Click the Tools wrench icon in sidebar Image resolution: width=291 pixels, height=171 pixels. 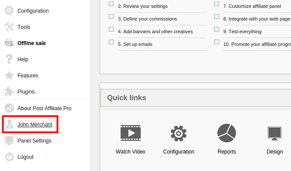click(x=9, y=27)
